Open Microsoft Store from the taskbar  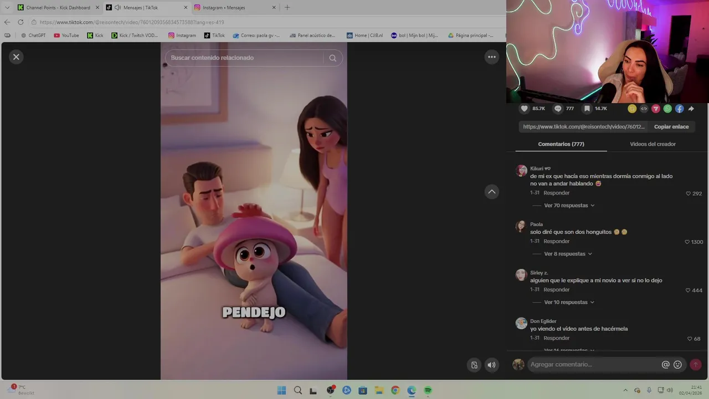[x=363, y=390]
